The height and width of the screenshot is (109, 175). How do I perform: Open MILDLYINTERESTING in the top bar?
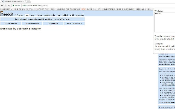pos(108,9)
